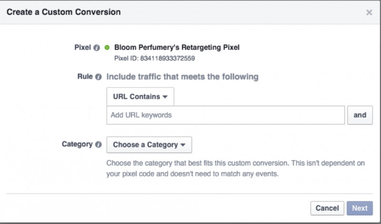Click the arrow on URL Contains

[x=165, y=97]
